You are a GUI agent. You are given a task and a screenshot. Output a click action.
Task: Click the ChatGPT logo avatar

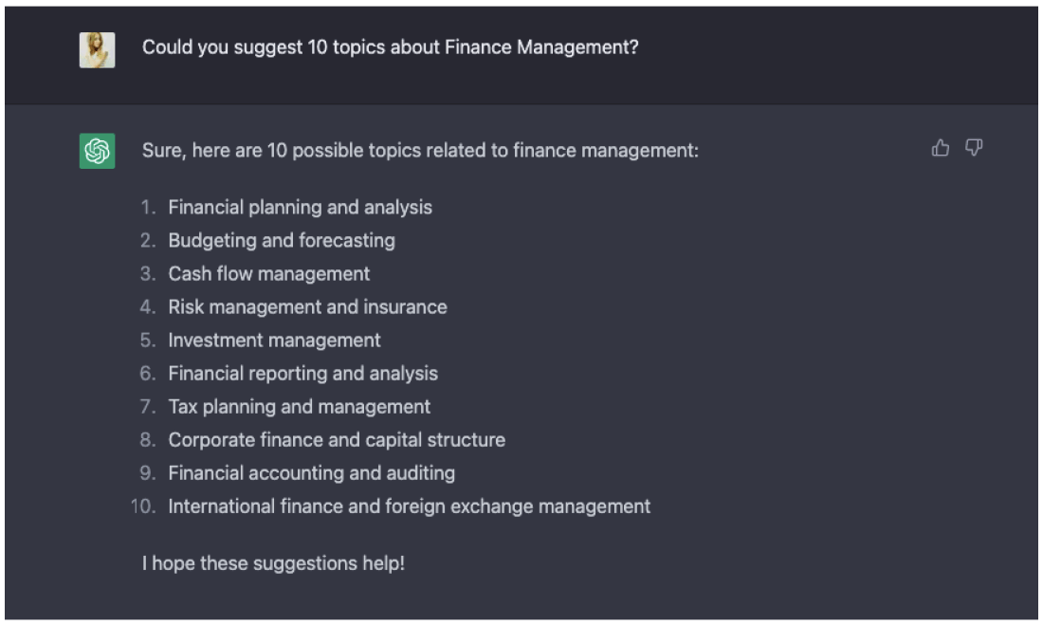point(97,151)
